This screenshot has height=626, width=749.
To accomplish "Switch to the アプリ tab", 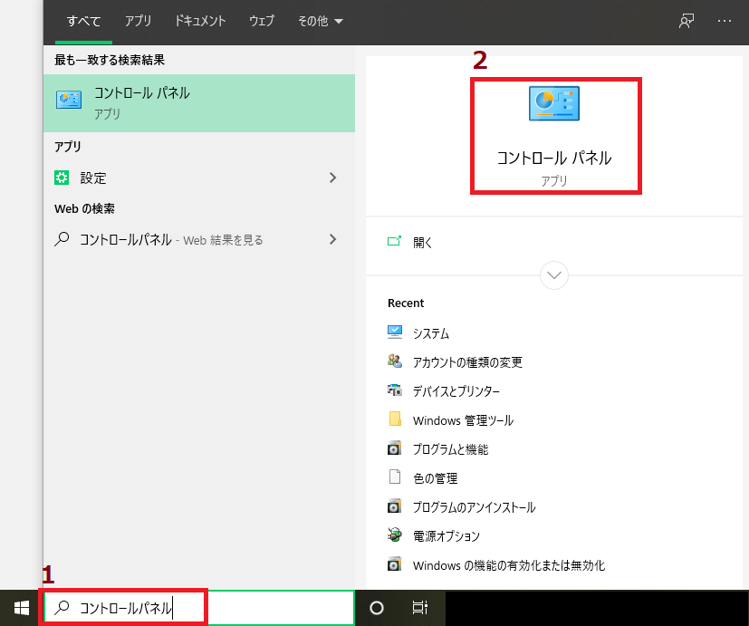I will [x=138, y=21].
